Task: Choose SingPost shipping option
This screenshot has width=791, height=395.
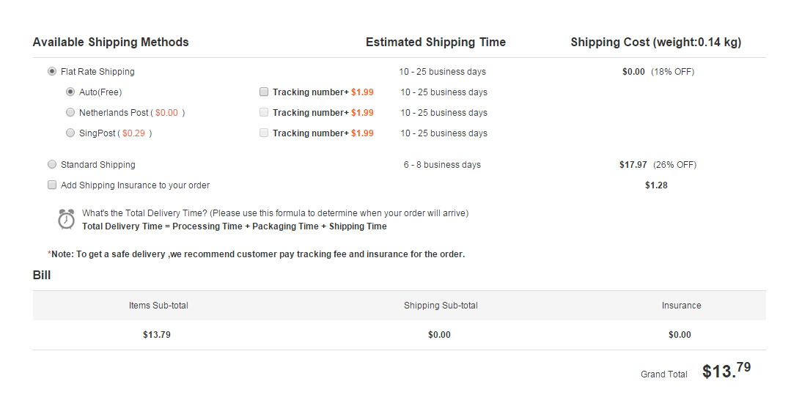Action: (70, 133)
